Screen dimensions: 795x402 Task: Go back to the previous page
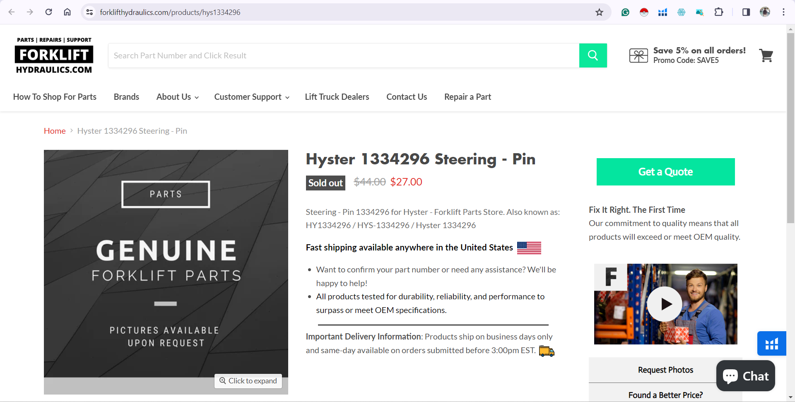tap(12, 12)
